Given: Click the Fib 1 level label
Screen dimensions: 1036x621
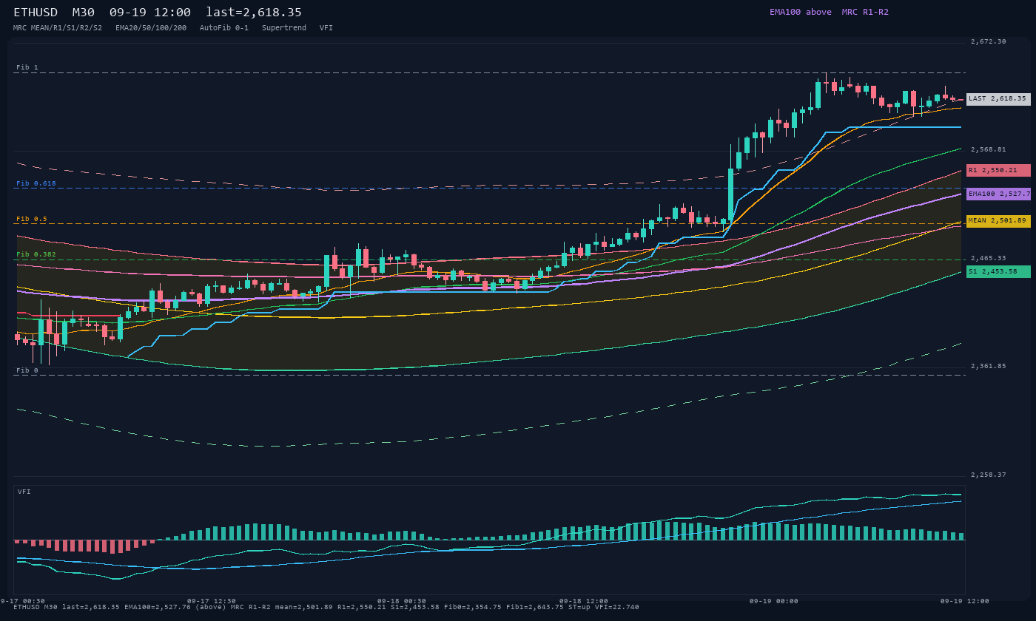Looking at the screenshot, I should coord(27,67).
